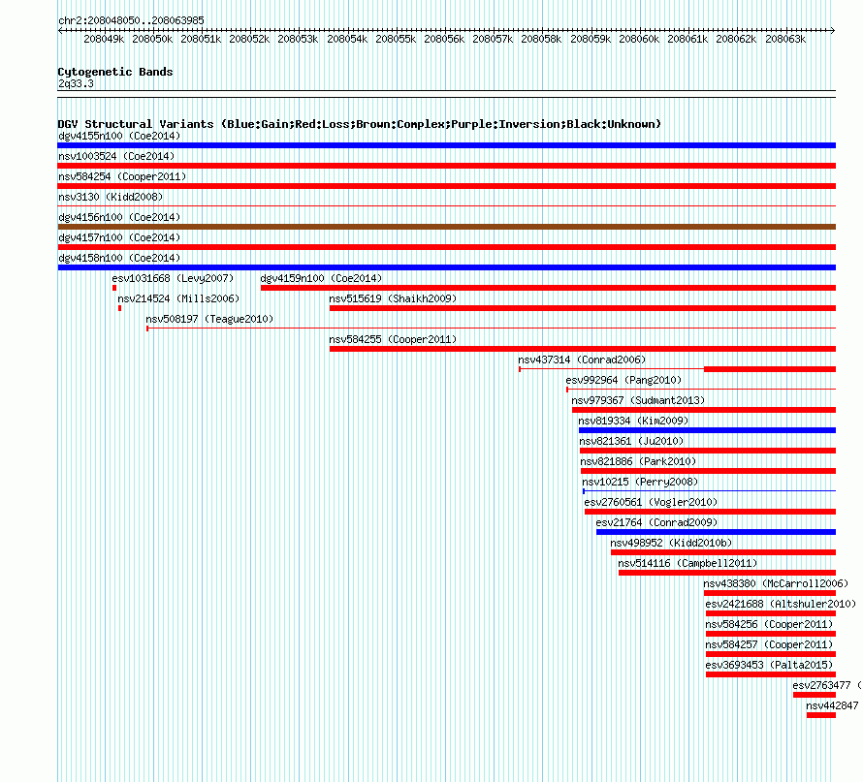Click nsv515619 (Shaikh2009) label

point(393,298)
